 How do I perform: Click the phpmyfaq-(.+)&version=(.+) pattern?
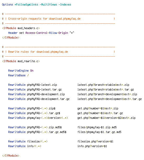tap(47, 118)
